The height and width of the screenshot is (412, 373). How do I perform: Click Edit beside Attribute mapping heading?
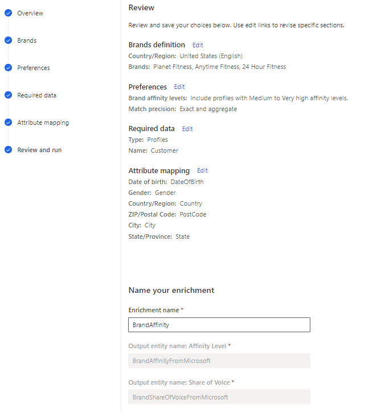202,170
